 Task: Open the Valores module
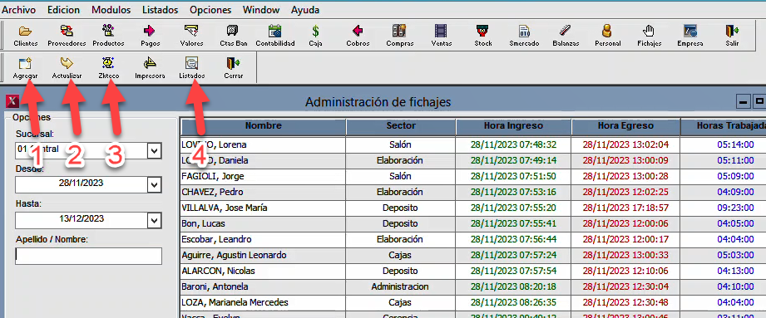[191, 36]
